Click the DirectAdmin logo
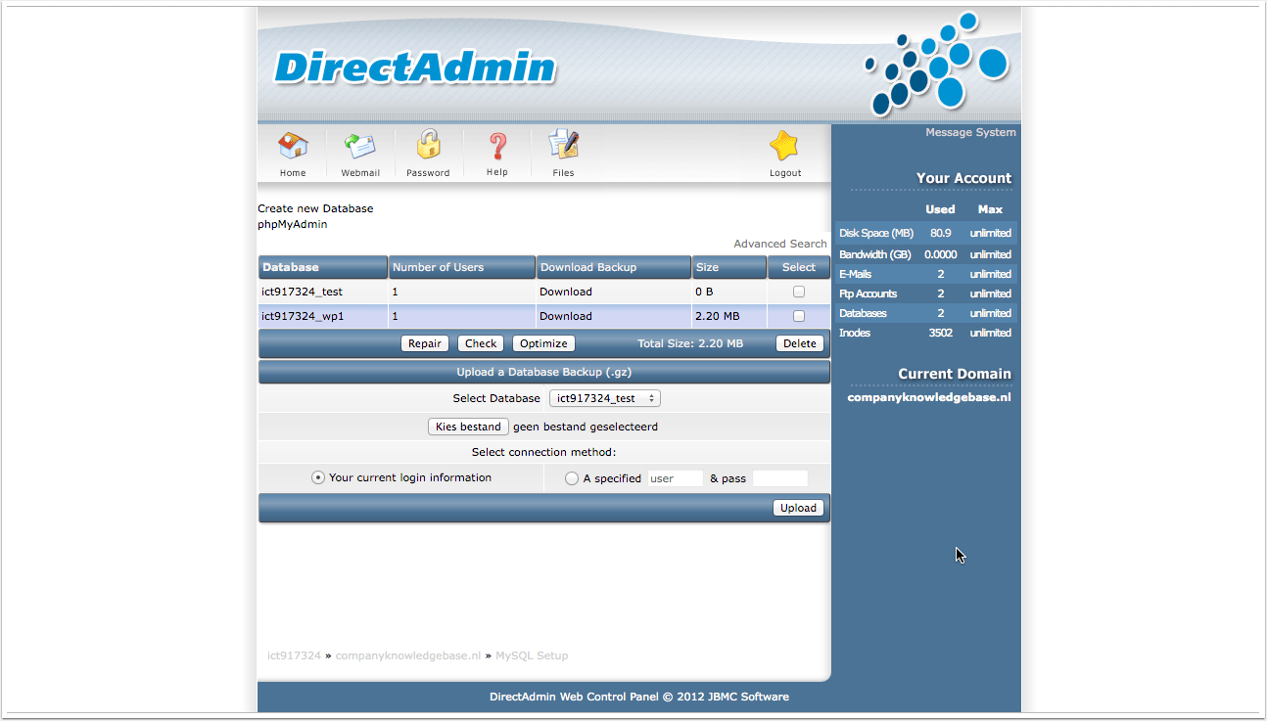The width and height of the screenshot is (1267, 721). point(415,68)
